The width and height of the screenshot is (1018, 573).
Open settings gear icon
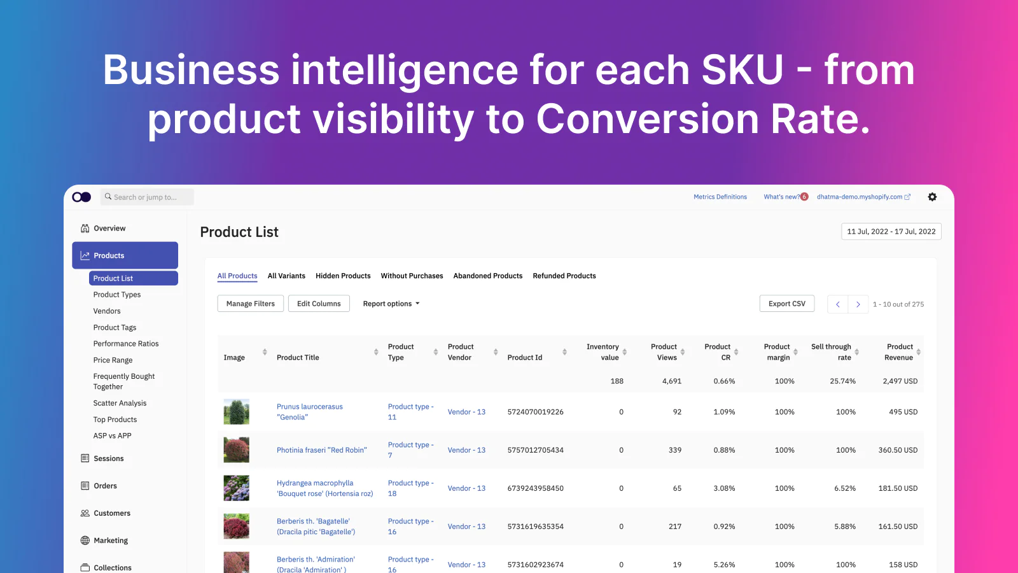[x=932, y=197]
